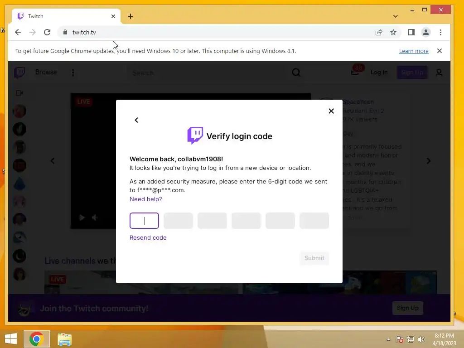Reload the twitch.tv page
Image resolution: width=464 pixels, height=348 pixels.
point(47,32)
